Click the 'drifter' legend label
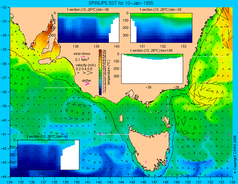This screenshot has height=184, width=238. click(x=87, y=81)
